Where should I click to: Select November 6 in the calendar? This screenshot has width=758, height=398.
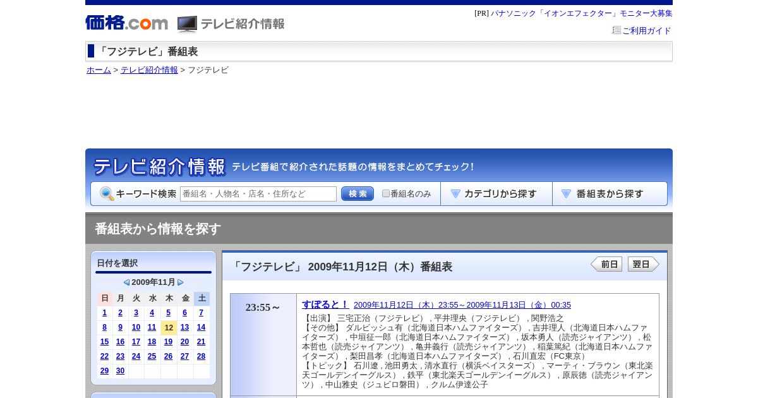coord(184,313)
